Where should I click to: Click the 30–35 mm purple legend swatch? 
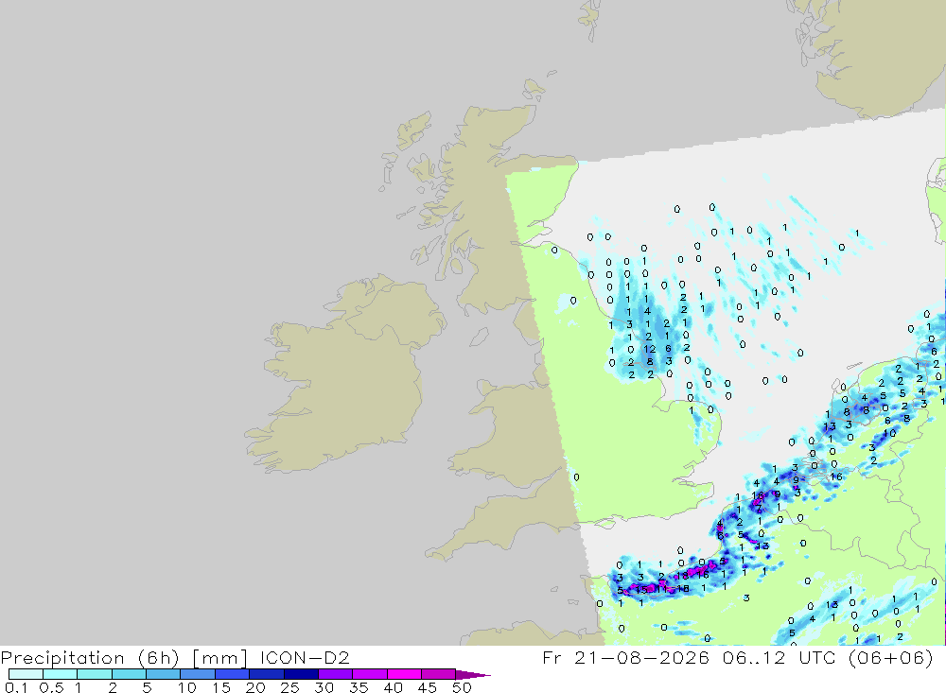click(x=335, y=674)
